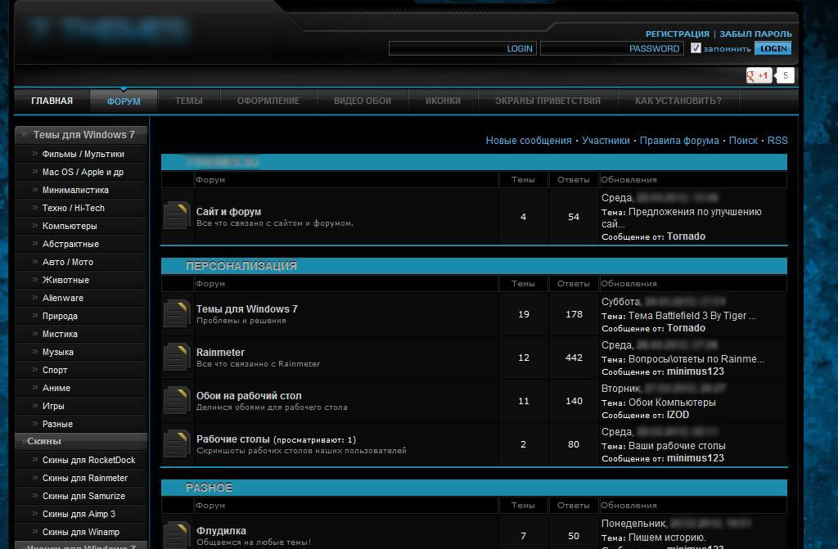Open Скины для Samurize in sidebar
The image size is (838, 549).
click(83, 496)
